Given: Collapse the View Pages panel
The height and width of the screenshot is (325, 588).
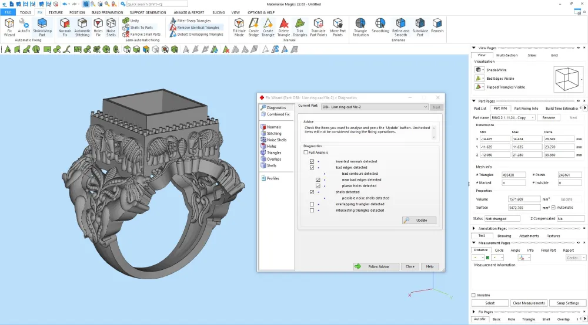Looking at the screenshot, I should (473, 48).
